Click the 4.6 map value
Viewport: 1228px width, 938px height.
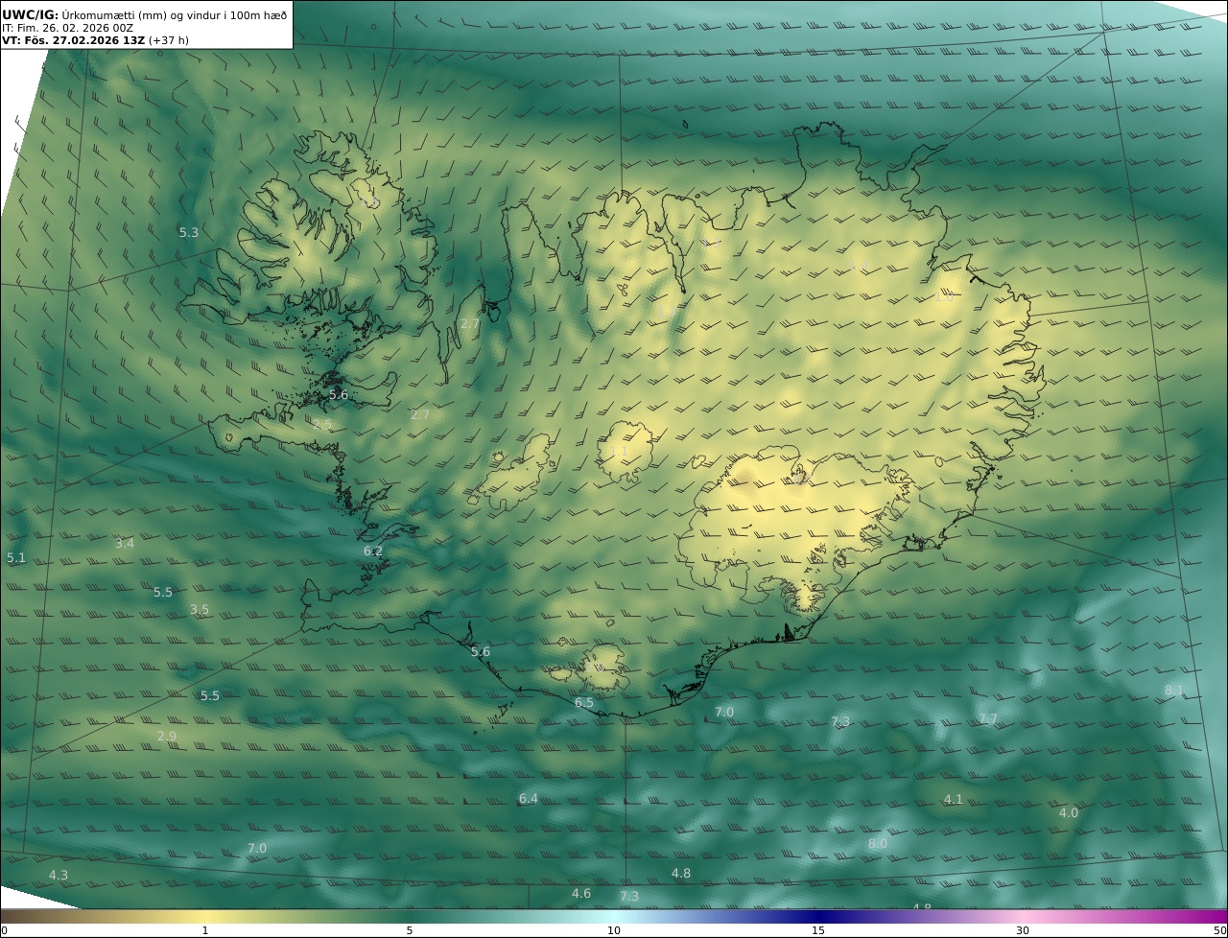coord(581,894)
